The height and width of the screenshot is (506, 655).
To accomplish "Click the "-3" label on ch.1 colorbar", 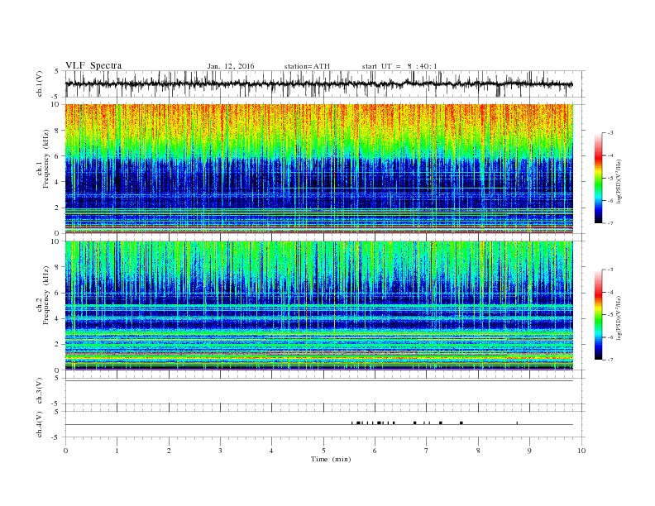I will 610,133.
